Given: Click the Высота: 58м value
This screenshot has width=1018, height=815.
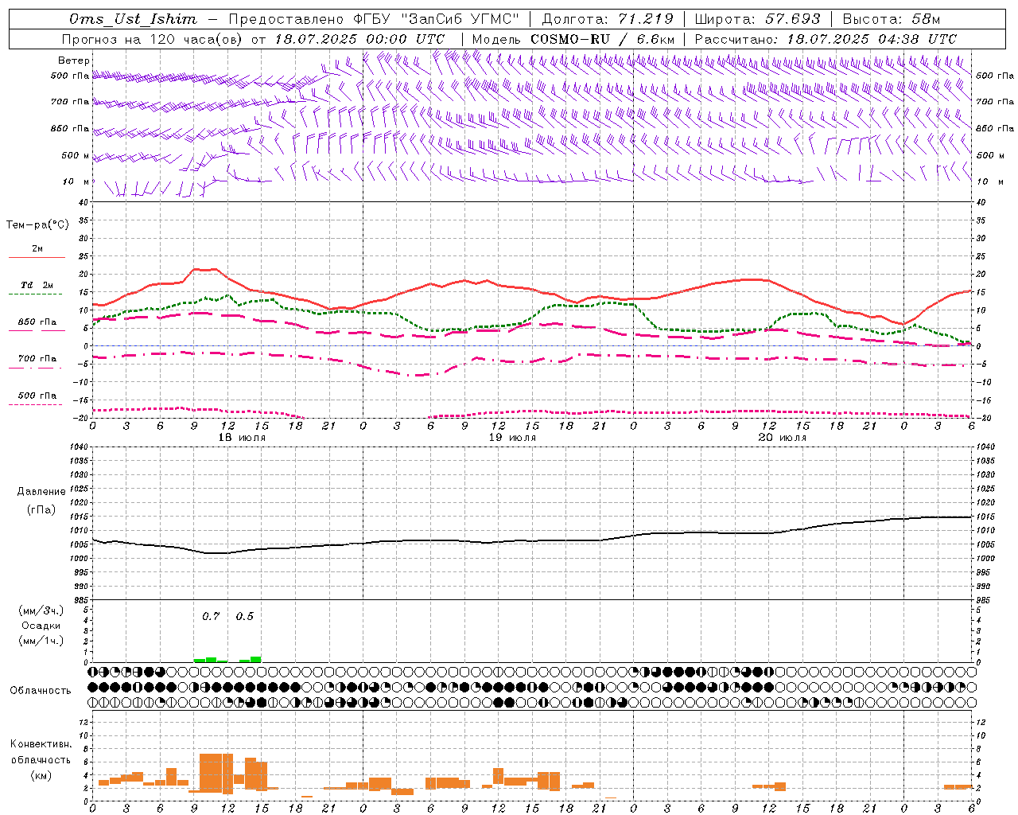Looking at the screenshot, I should (891, 19).
